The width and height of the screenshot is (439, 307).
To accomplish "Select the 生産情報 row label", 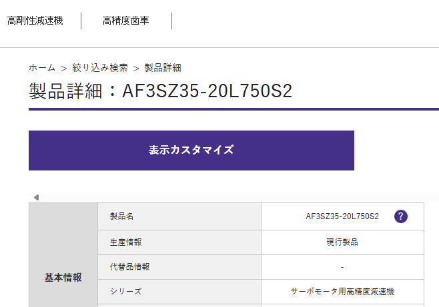I will pos(126,242).
